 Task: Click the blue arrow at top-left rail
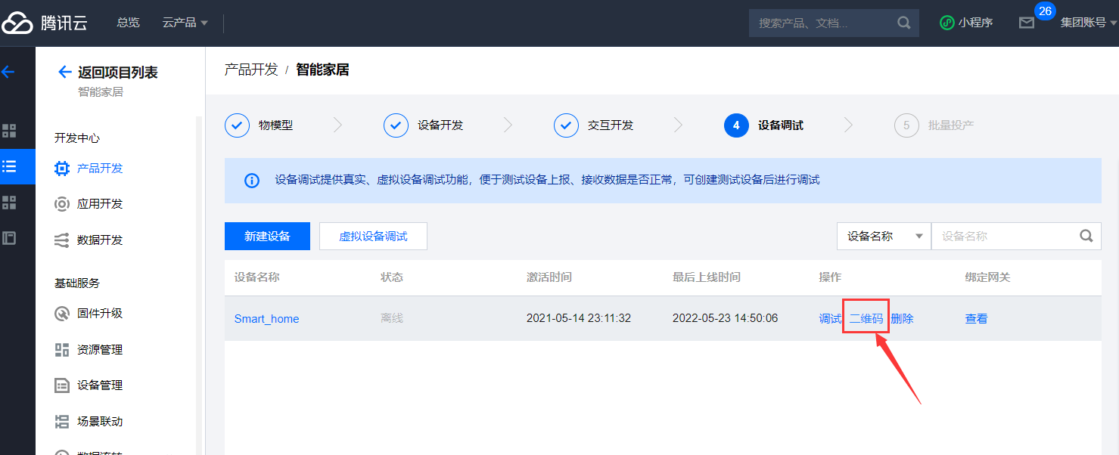click(x=8, y=72)
